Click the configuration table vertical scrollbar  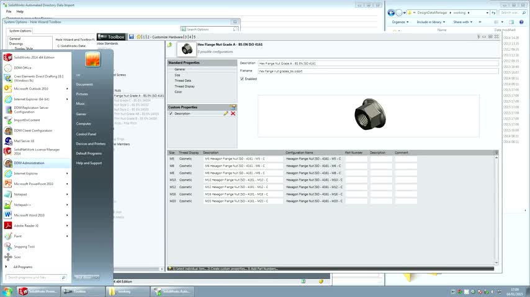click(x=496, y=210)
